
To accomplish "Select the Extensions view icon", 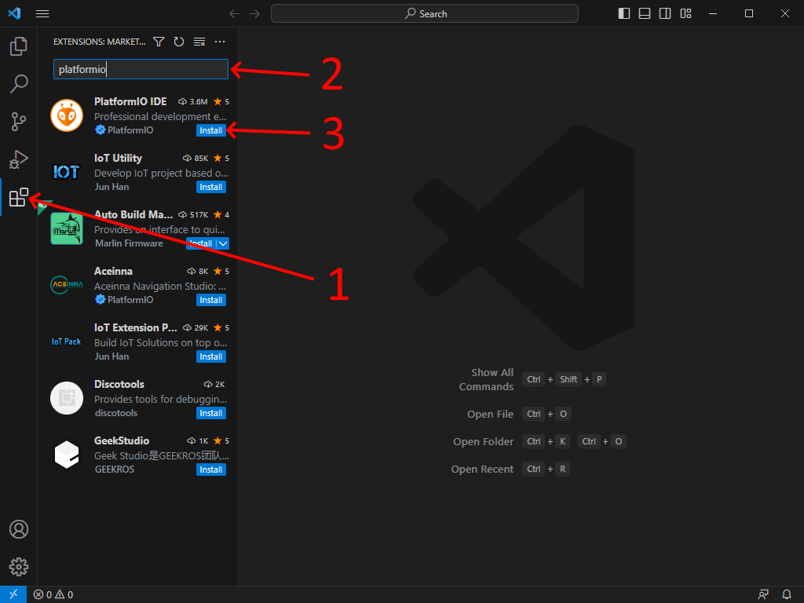I will click(x=19, y=197).
